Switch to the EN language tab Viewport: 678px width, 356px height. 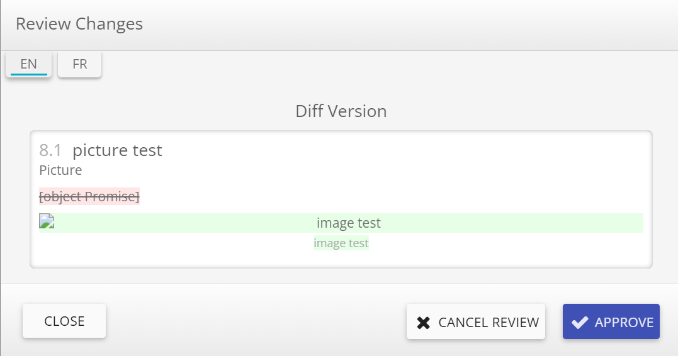tap(29, 64)
